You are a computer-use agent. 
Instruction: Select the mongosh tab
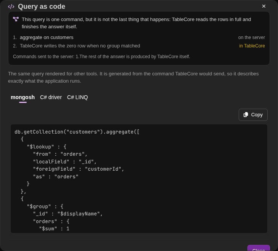point(23,97)
